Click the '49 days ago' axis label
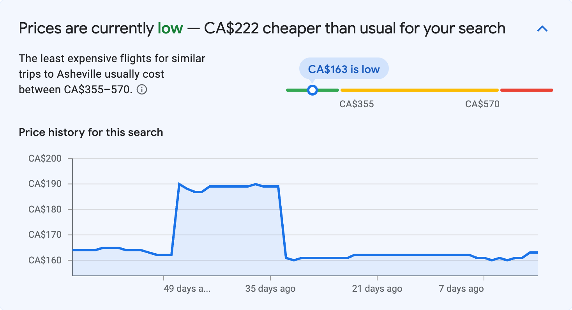Image resolution: width=572 pixels, height=310 pixels. pos(187,288)
